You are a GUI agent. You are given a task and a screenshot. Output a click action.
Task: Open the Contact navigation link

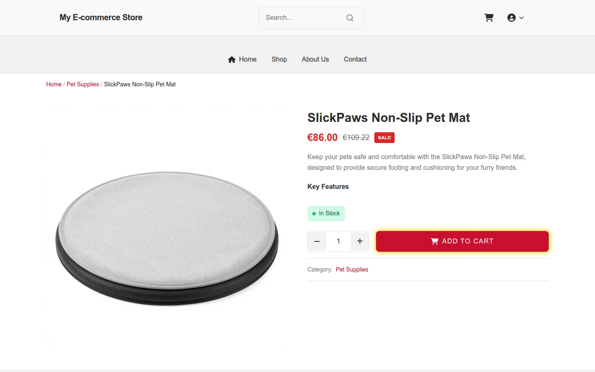pos(355,60)
